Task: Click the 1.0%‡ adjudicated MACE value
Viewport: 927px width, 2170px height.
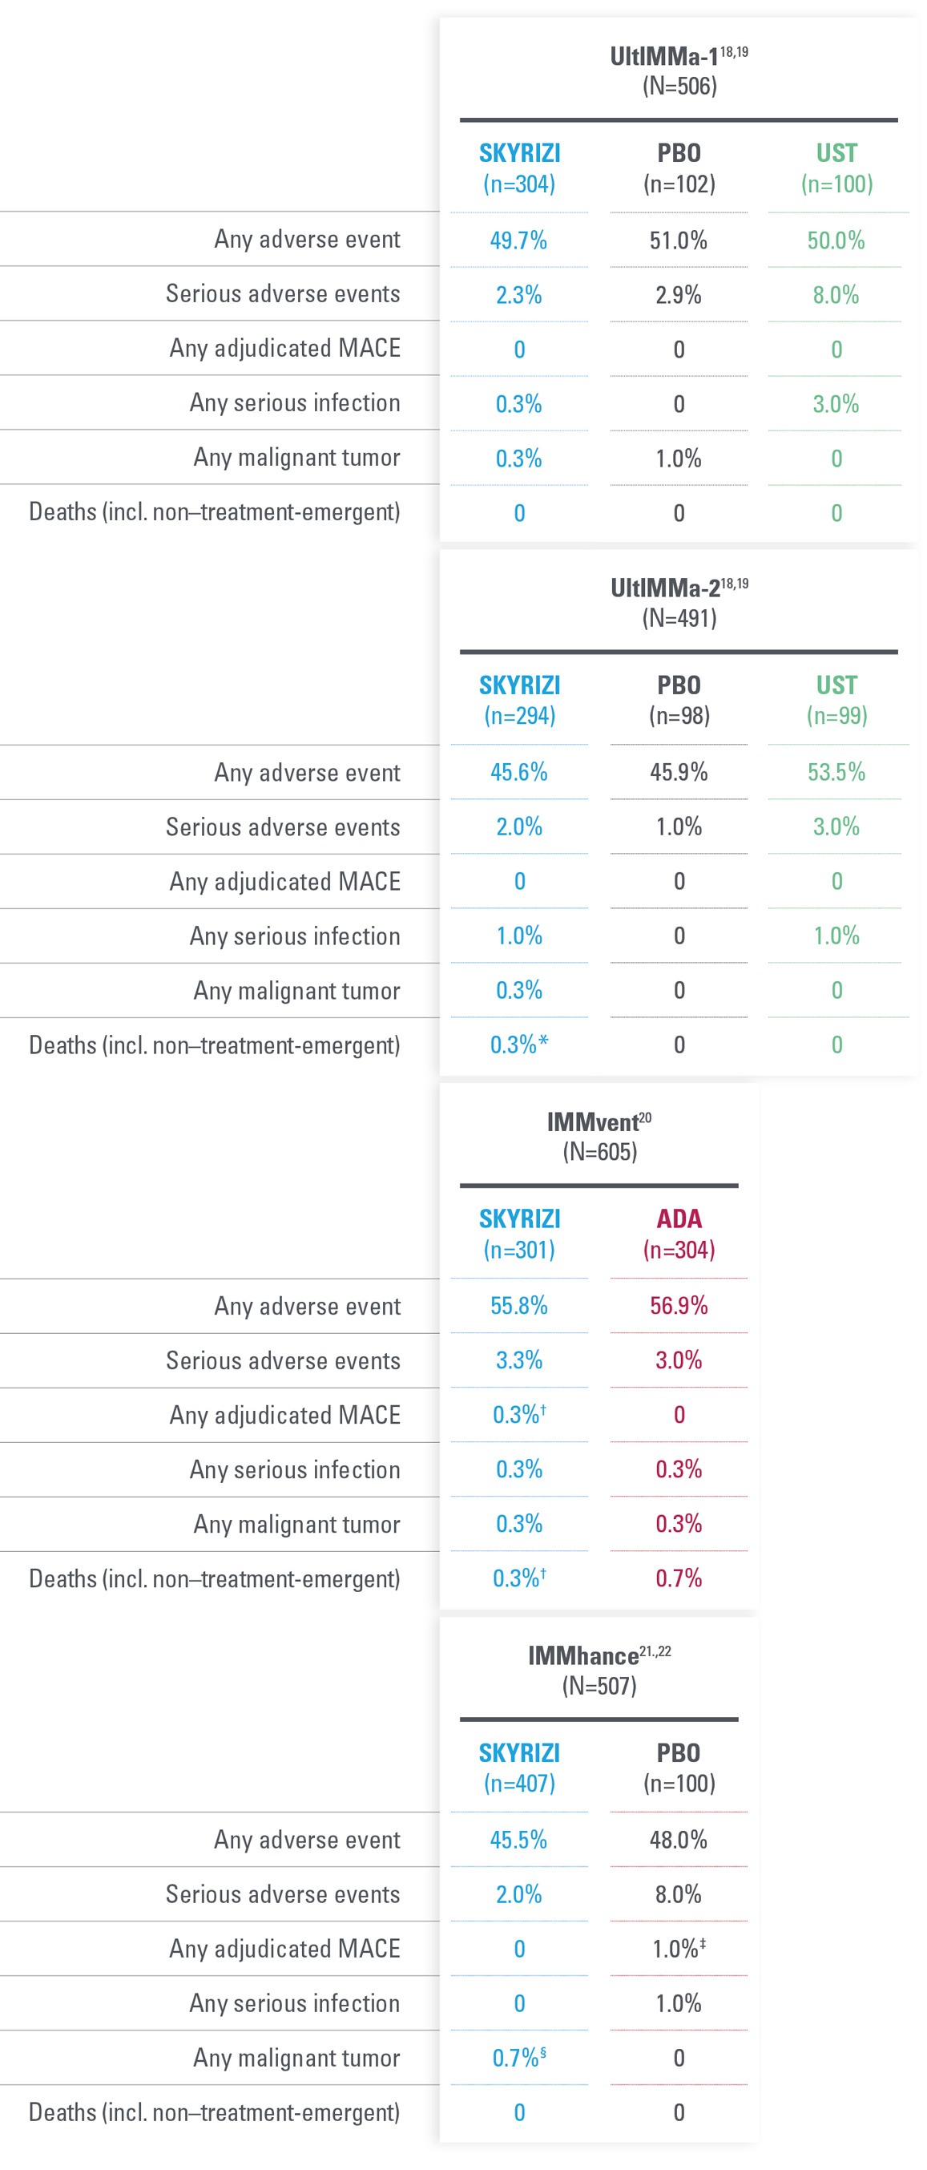Action: coord(679,1949)
